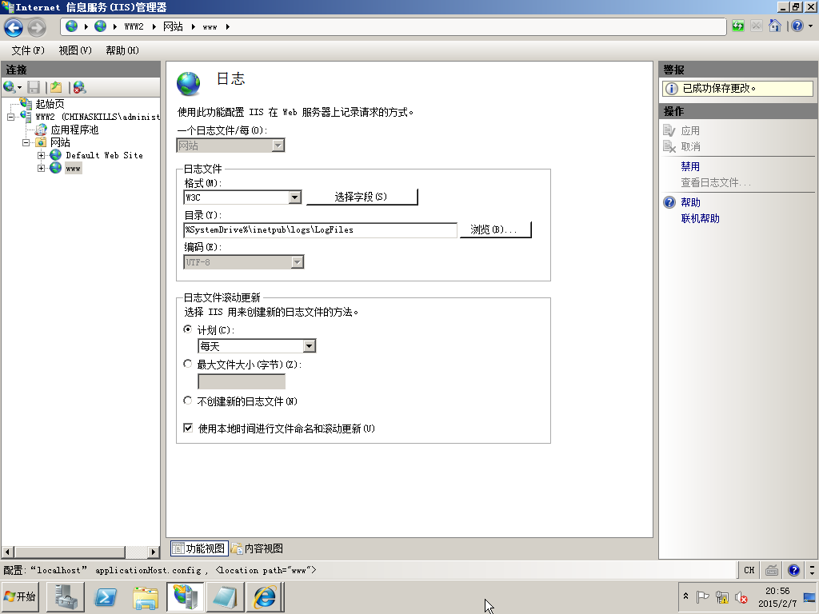The width and height of the screenshot is (819, 614).
Task: Click the help icon in status bar
Action: tap(794, 570)
